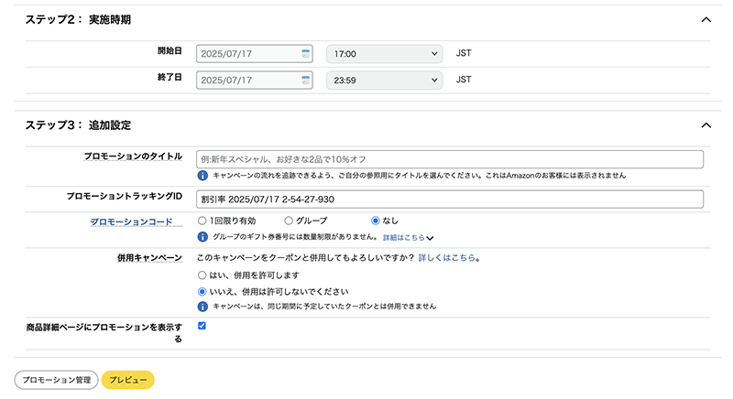Open the start date calendar picker icon

coord(306,54)
